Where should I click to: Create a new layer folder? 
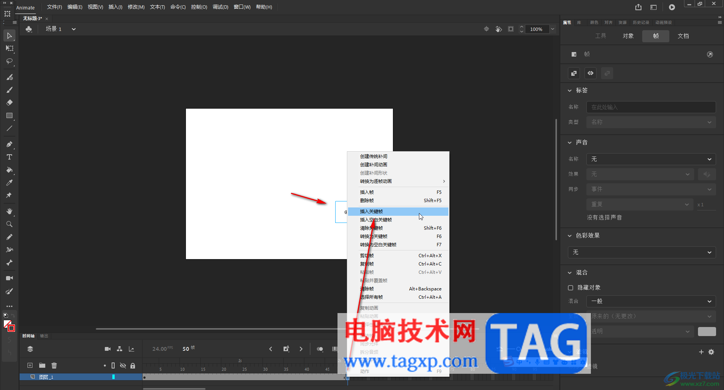(42, 365)
